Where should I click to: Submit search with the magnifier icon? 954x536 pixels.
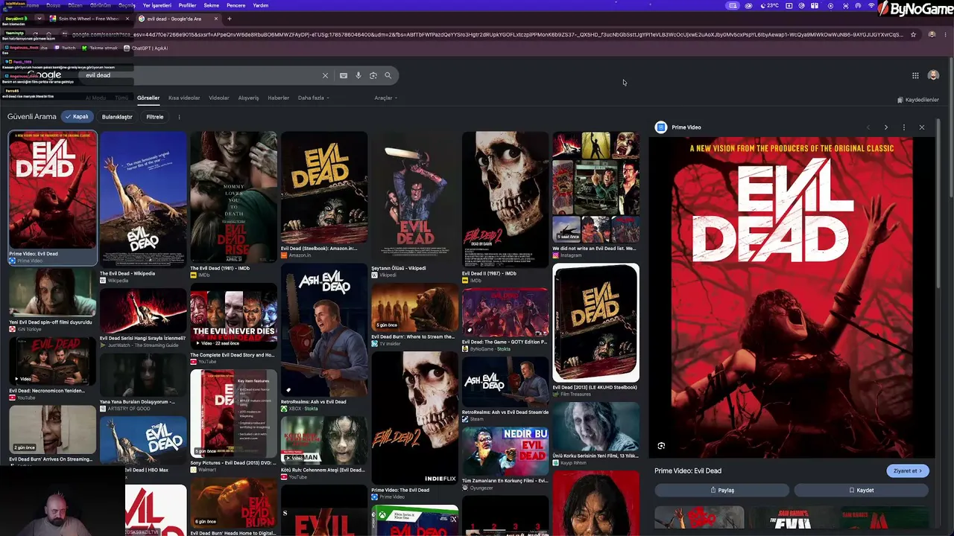point(388,75)
